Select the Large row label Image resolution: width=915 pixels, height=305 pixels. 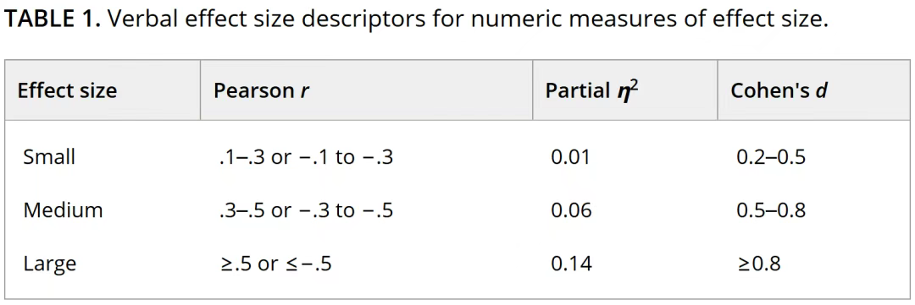pos(50,264)
